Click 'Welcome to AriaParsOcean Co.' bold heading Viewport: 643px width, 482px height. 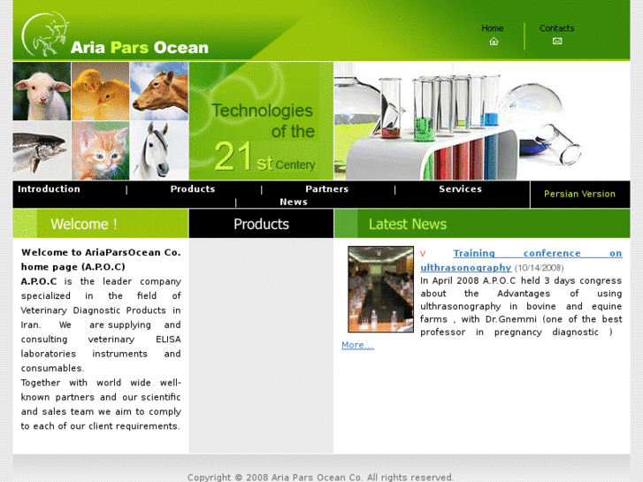pyautogui.click(x=101, y=252)
